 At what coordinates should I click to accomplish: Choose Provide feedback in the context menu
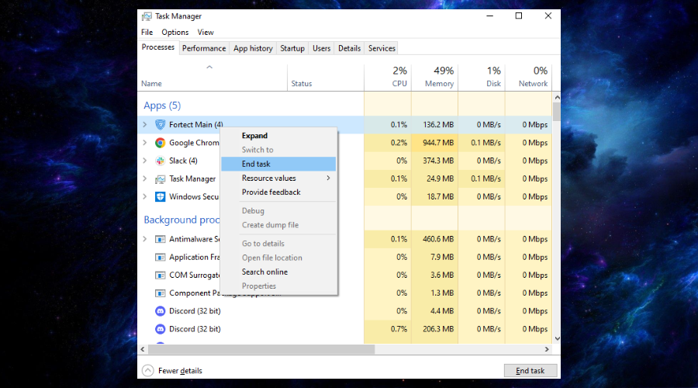278,192
